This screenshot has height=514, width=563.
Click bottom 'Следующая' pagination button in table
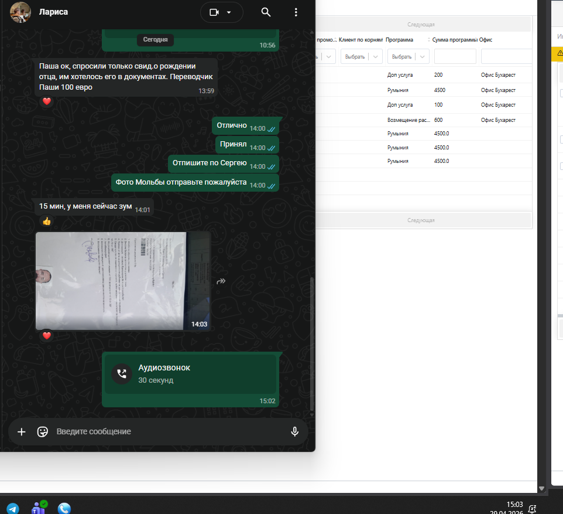421,220
